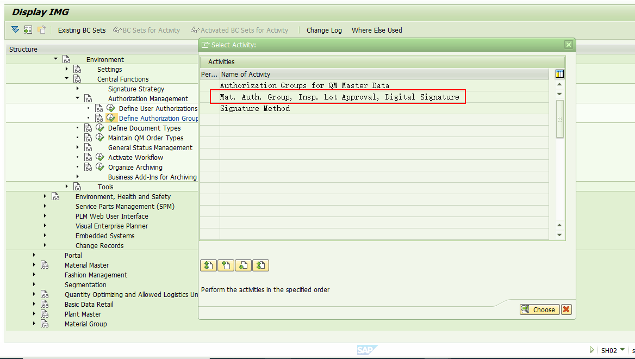Screen dimensions: 635x359
Task: Select the Signature Method activity row
Action: pyautogui.click(x=256, y=108)
